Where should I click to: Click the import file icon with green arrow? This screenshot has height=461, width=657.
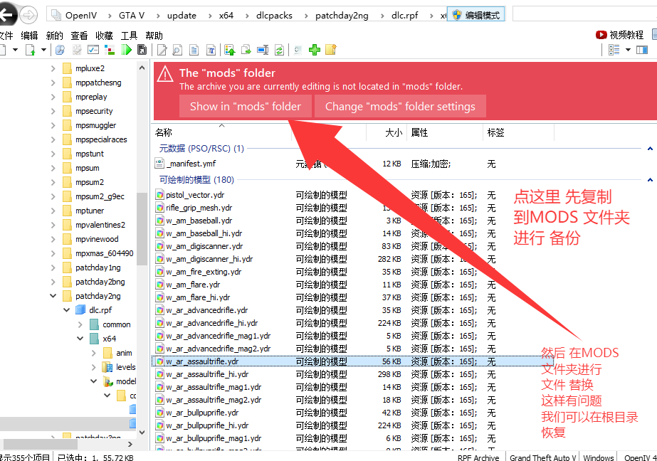point(30,51)
